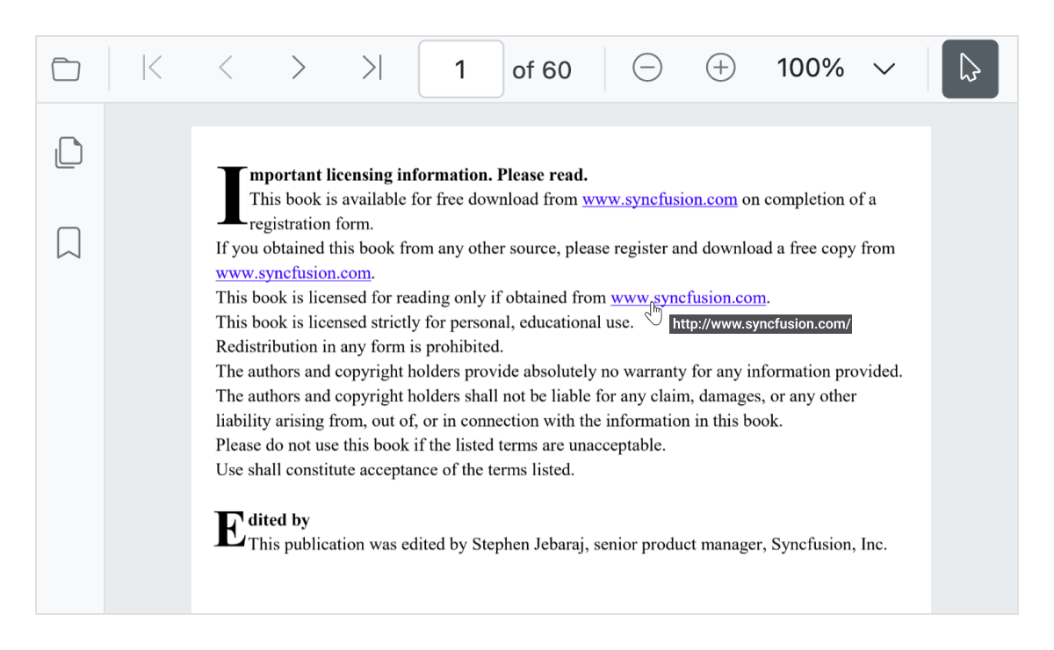Viewport: 1054px width, 650px height.
Task: Click the http://www.syncfusion.com/ tooltip
Action: point(761,323)
